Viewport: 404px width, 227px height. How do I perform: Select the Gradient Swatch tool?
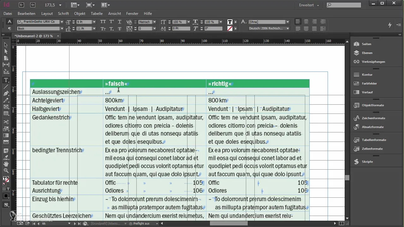pyautogui.click(x=6, y=135)
